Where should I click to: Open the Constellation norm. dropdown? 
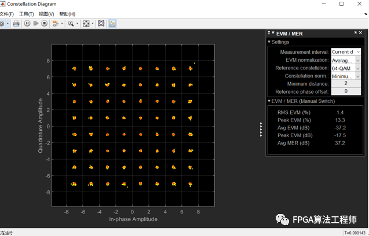[x=346, y=76]
